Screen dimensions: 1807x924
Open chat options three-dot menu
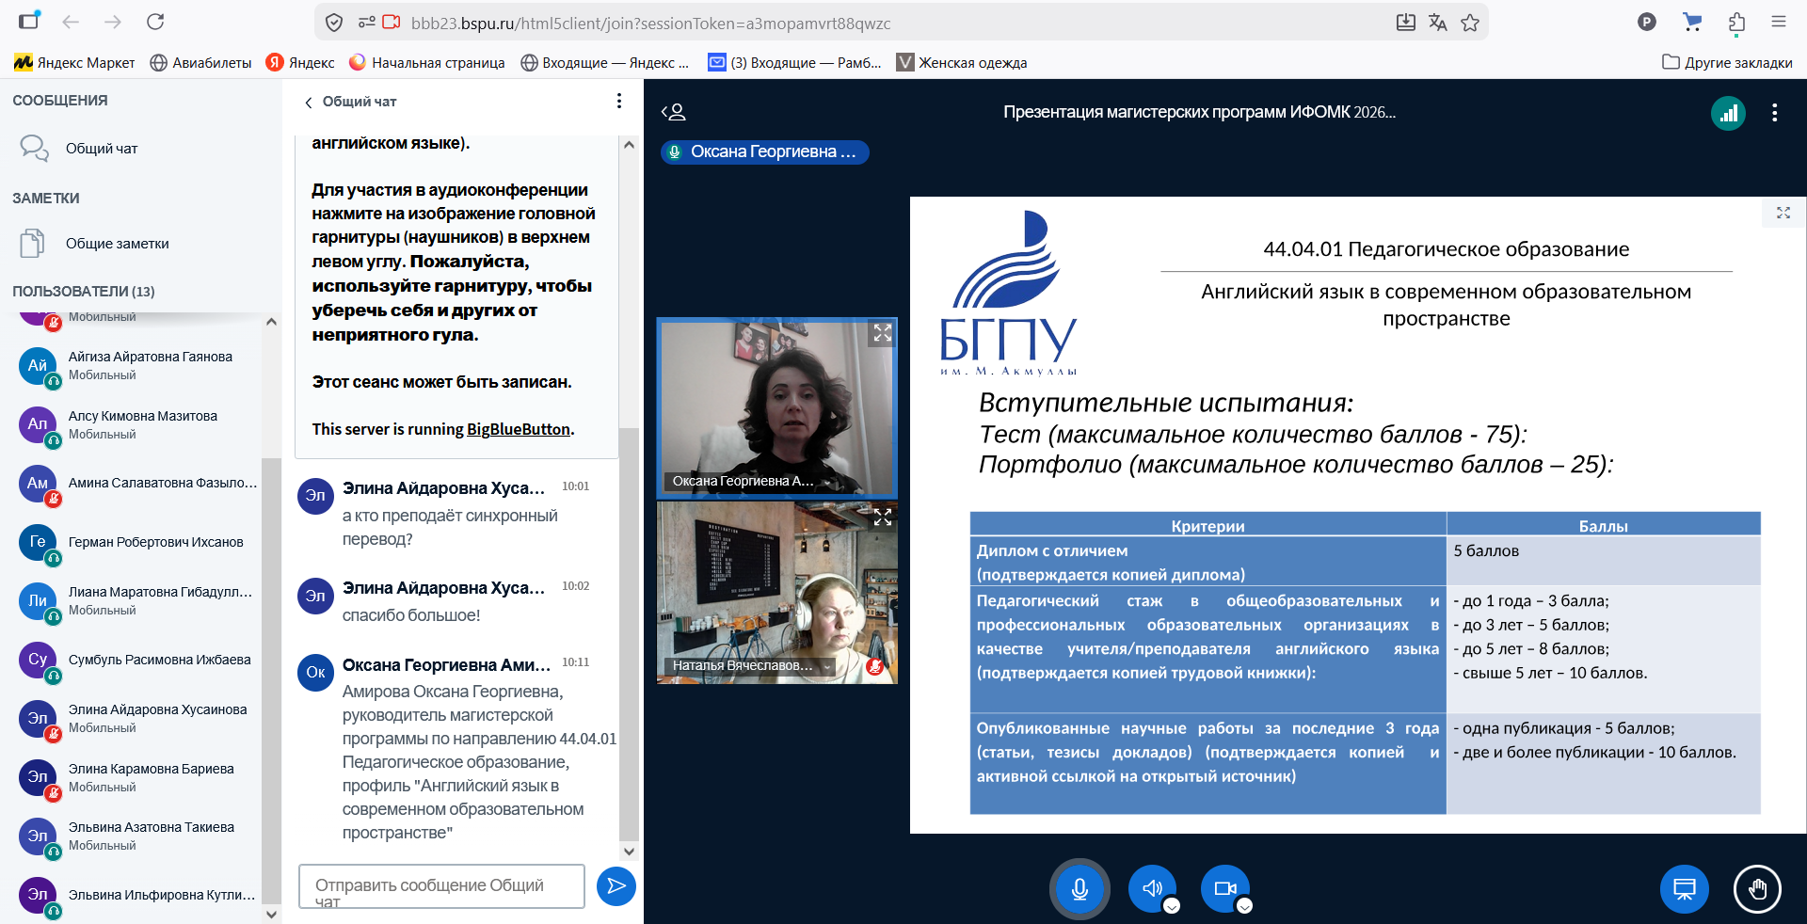coord(618,101)
